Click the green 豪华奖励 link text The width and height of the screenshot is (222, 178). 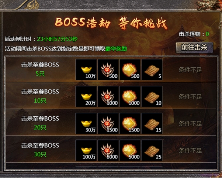click(x=116, y=49)
